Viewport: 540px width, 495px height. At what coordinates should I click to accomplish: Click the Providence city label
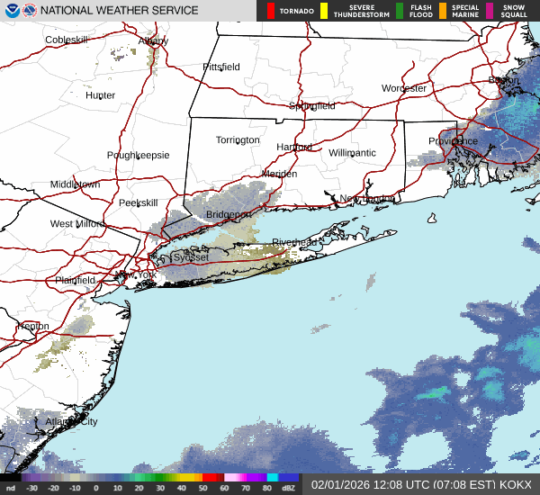[x=453, y=141]
